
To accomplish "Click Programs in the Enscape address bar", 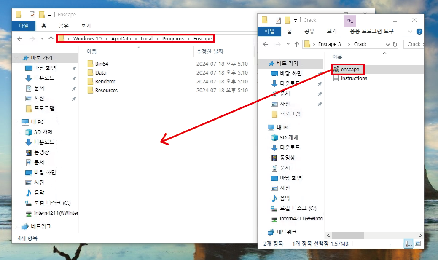I will coord(173,39).
